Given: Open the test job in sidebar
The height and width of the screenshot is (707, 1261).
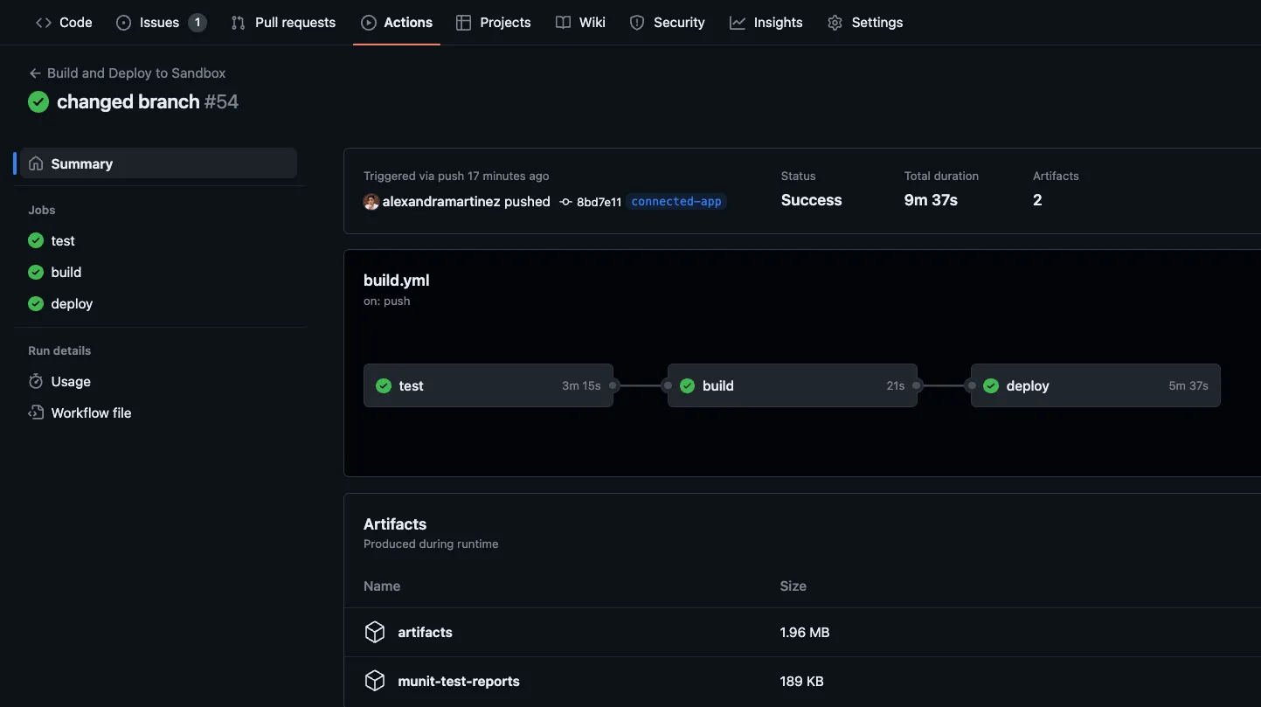Looking at the screenshot, I should (63, 241).
